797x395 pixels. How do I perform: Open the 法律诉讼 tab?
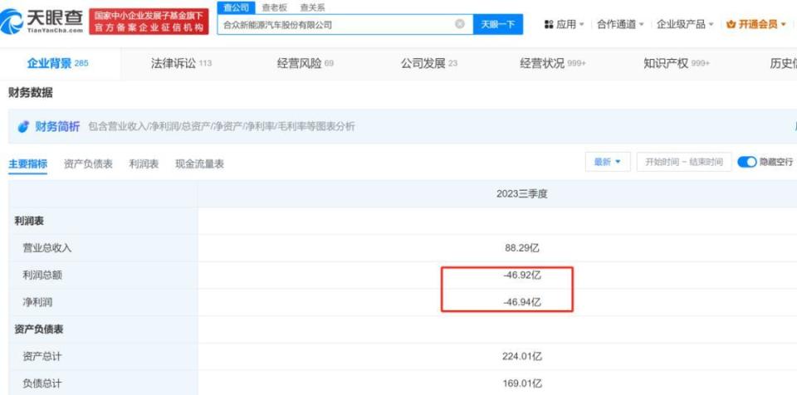181,63
